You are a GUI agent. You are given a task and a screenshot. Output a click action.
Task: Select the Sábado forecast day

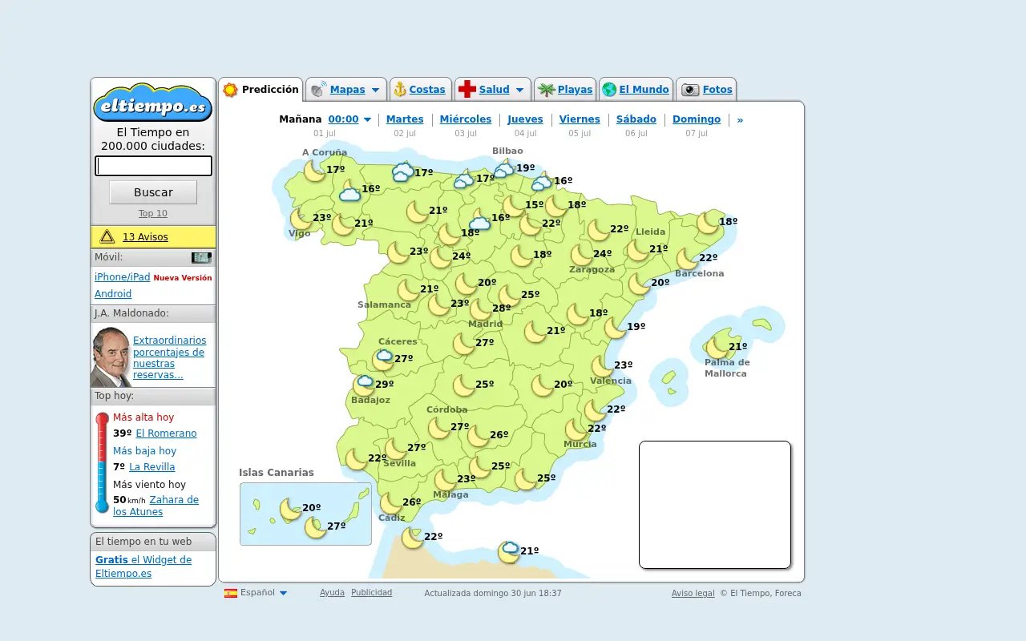click(x=636, y=119)
